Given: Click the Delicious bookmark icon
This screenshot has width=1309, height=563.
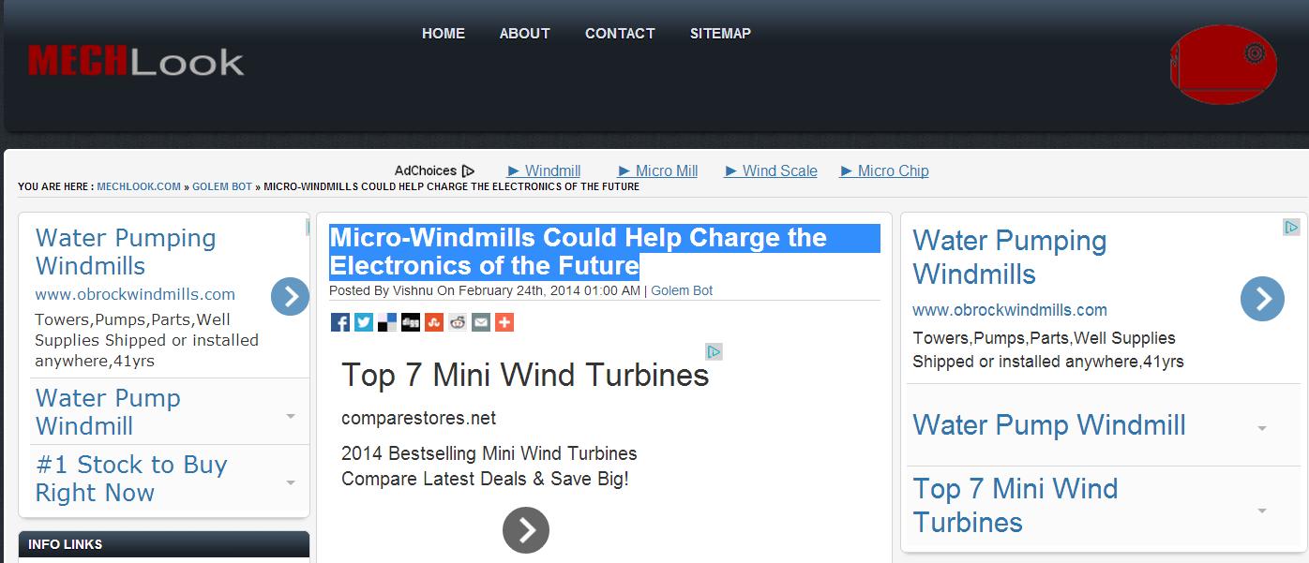Looking at the screenshot, I should coord(387,322).
